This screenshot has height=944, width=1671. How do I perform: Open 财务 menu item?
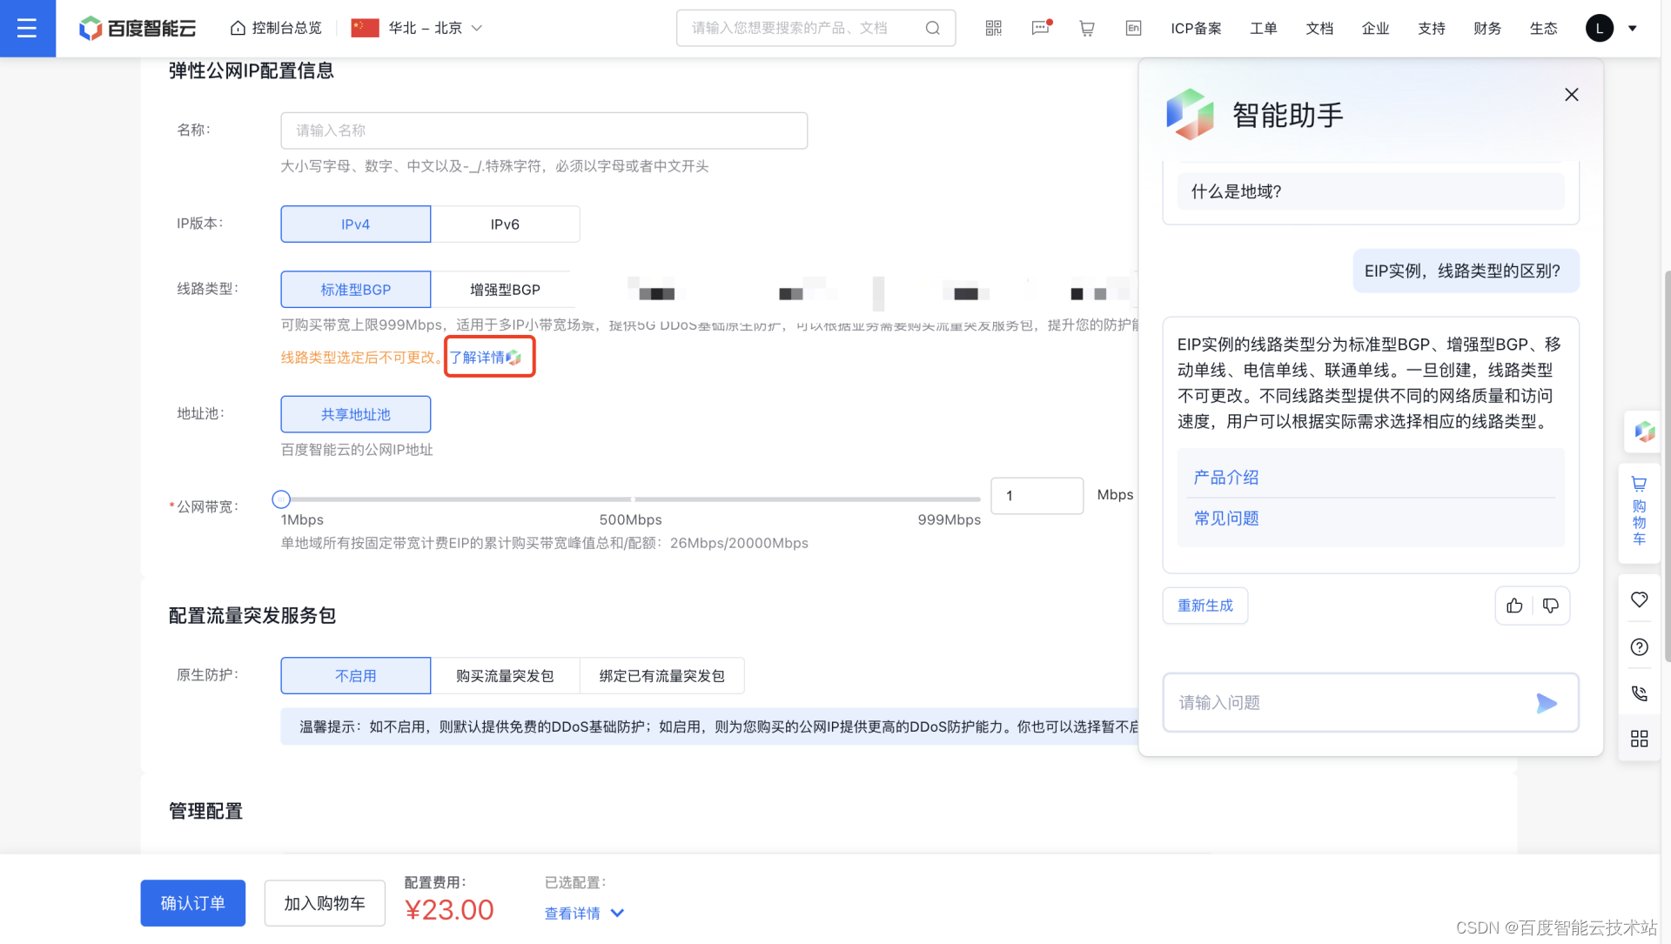1487,28
